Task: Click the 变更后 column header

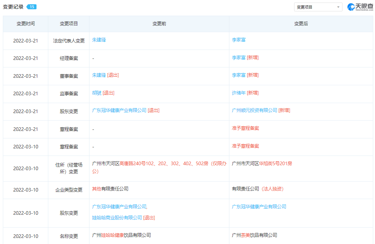Action: click(x=301, y=24)
